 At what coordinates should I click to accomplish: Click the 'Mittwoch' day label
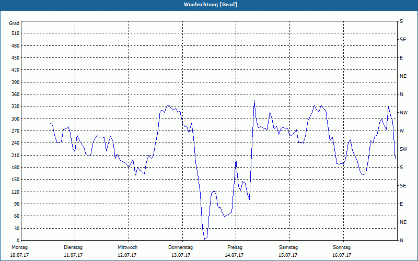click(127, 247)
